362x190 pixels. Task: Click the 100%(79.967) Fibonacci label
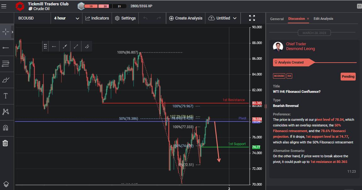coord(183,106)
